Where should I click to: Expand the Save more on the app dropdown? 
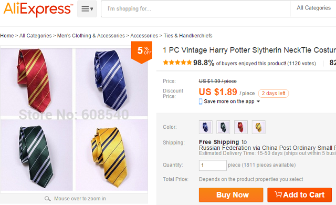tap(258, 101)
